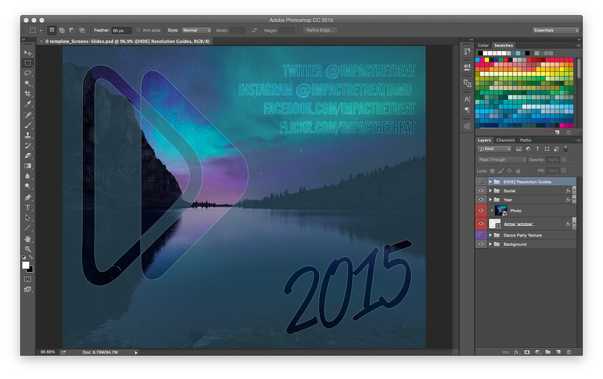Hide the Arrow 'window' layer
Viewport: 603px width, 379px height.
click(x=481, y=224)
